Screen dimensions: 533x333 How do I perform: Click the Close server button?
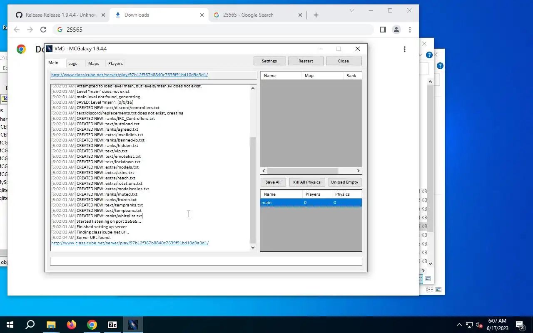tap(344, 61)
